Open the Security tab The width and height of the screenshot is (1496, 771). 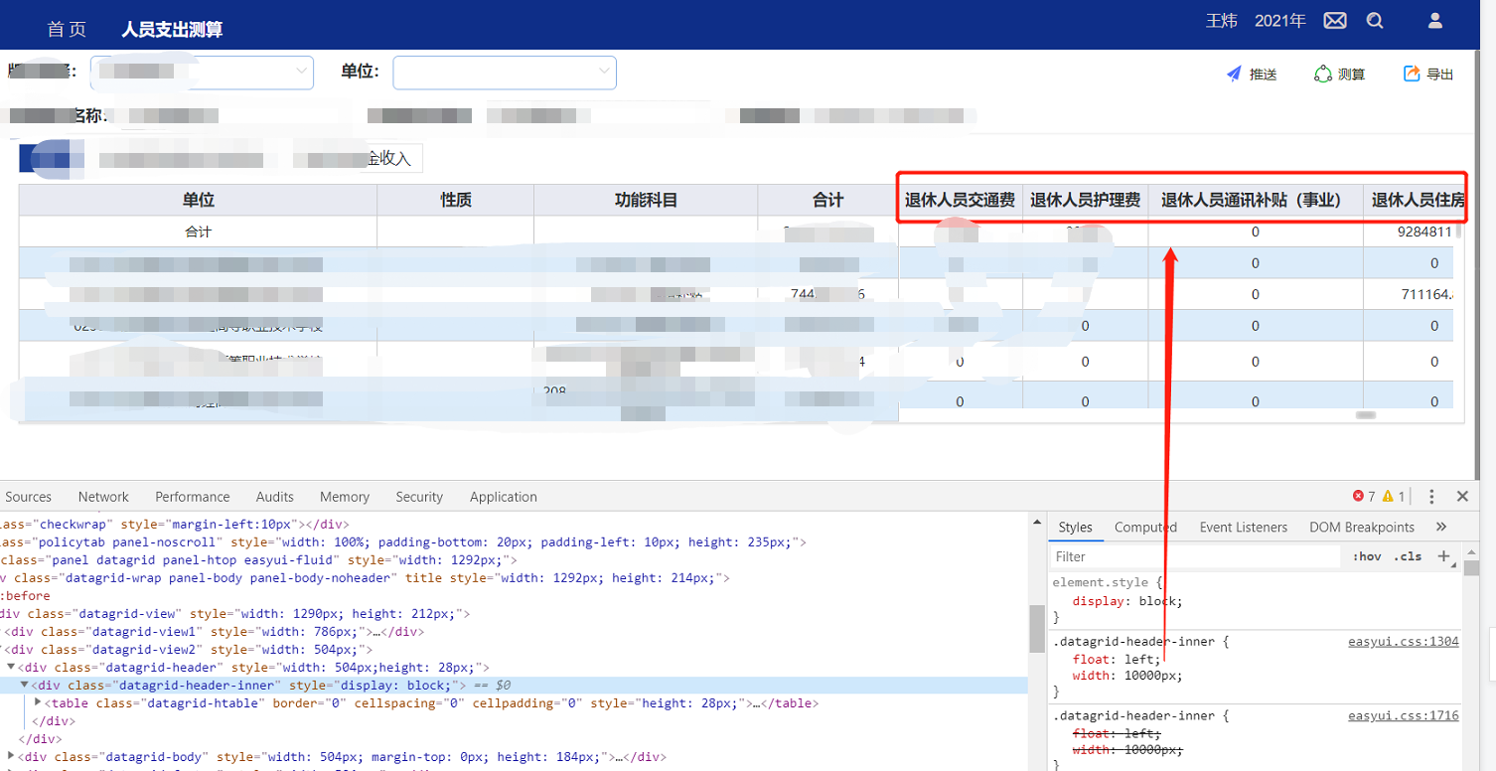tap(419, 497)
